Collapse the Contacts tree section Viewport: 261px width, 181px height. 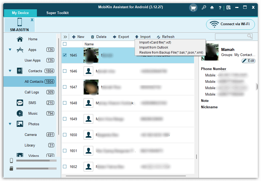10,71
